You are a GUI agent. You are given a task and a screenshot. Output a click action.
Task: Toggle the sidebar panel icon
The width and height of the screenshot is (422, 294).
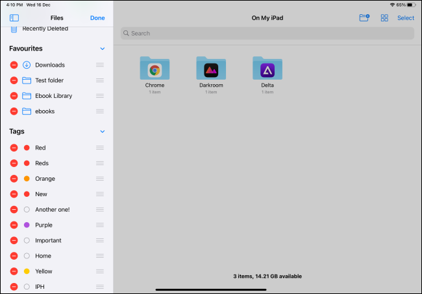tap(14, 18)
